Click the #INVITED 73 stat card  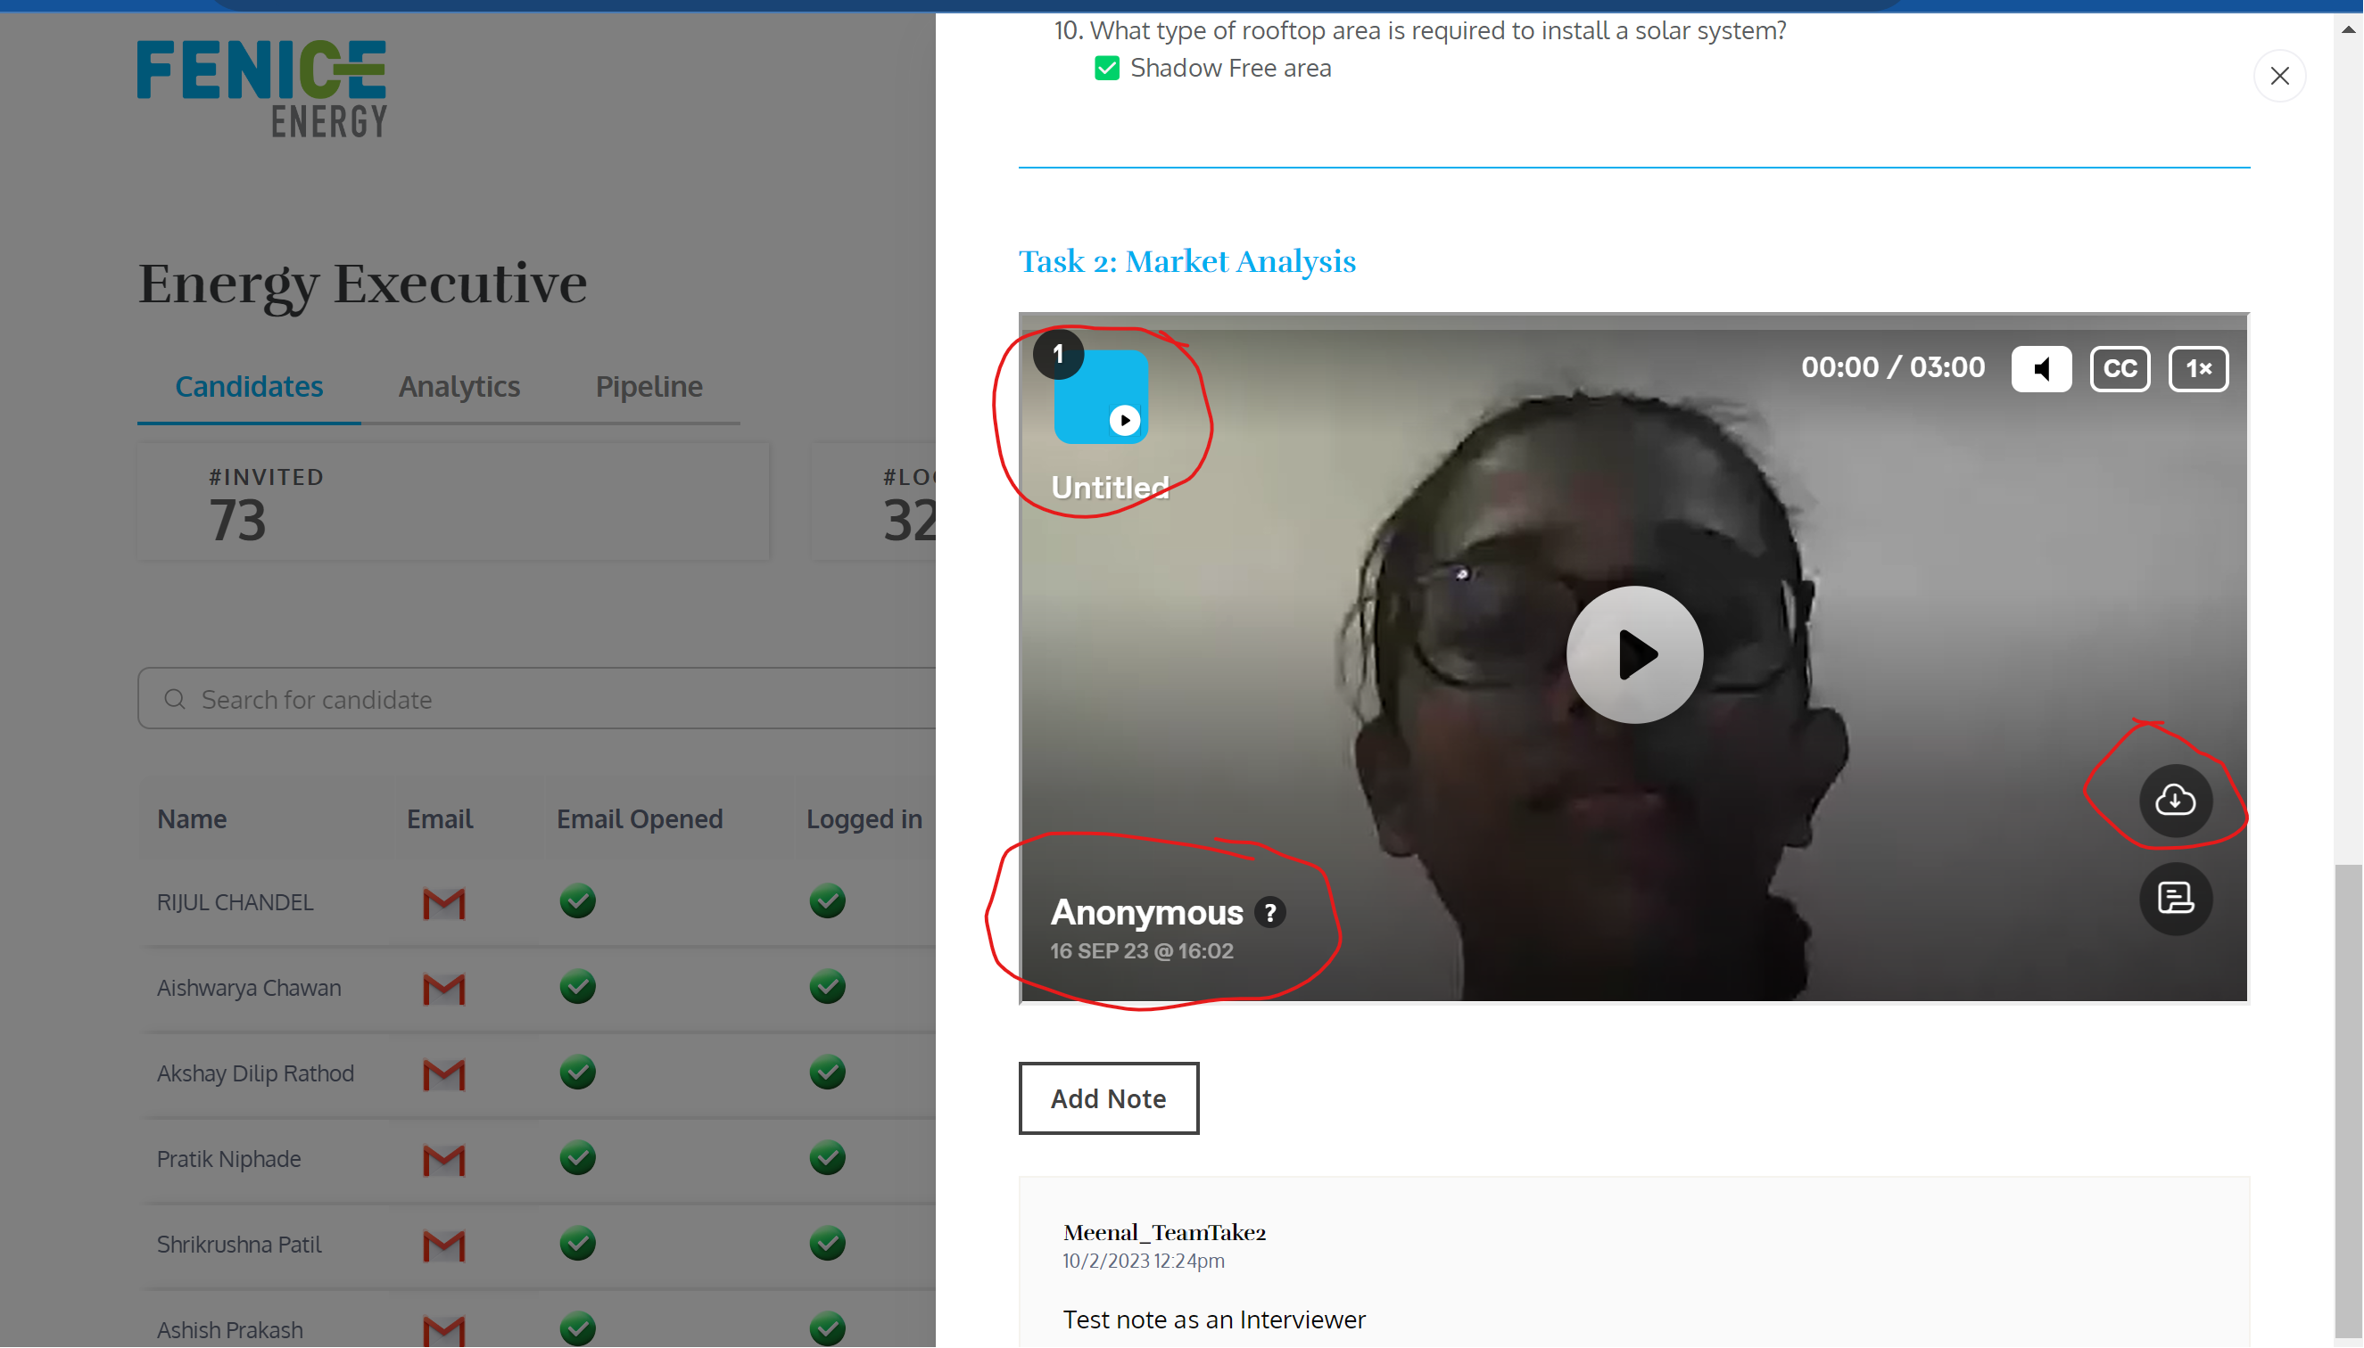point(453,501)
